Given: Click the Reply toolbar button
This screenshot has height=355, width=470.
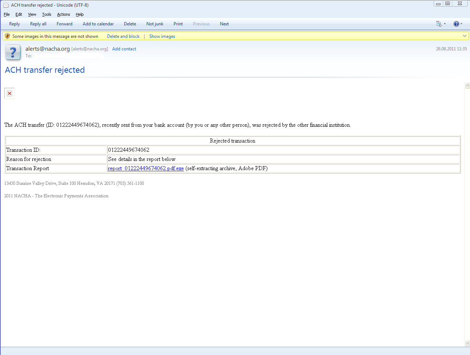Looking at the screenshot, I should 14,24.
